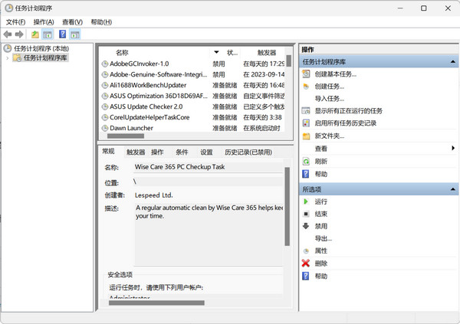Image resolution: width=460 pixels, height=324 pixels.
Task: Click 刷新 to refresh the task list
Action: tap(320, 162)
